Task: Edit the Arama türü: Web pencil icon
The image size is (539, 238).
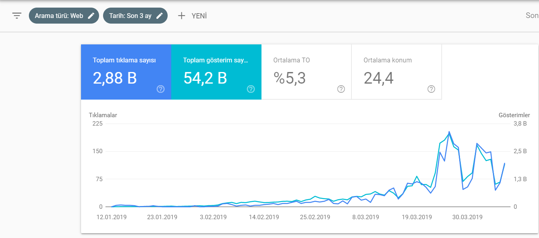Action: coord(91,16)
